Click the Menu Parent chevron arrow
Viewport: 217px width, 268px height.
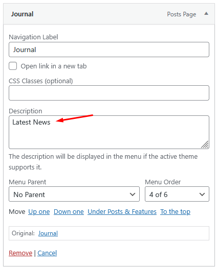tap(133, 194)
